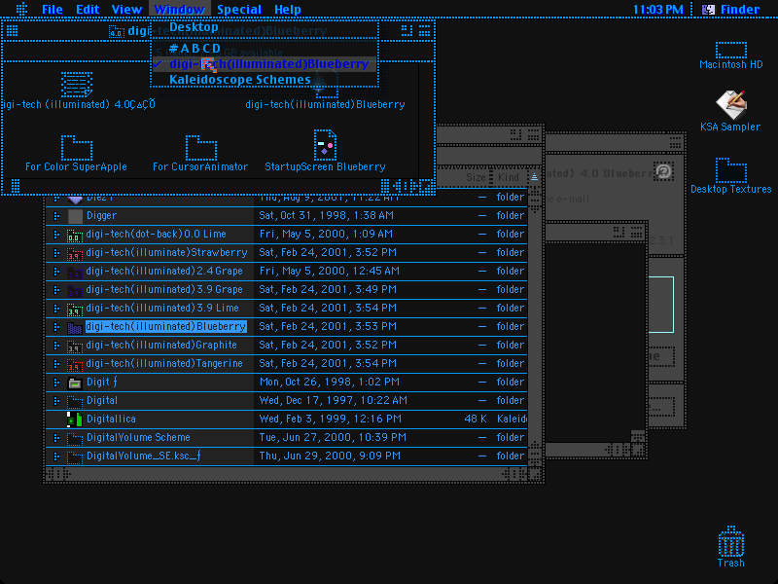Click the Digitallica scheme file icon
Viewport: 778px width, 584px height.
click(x=75, y=420)
